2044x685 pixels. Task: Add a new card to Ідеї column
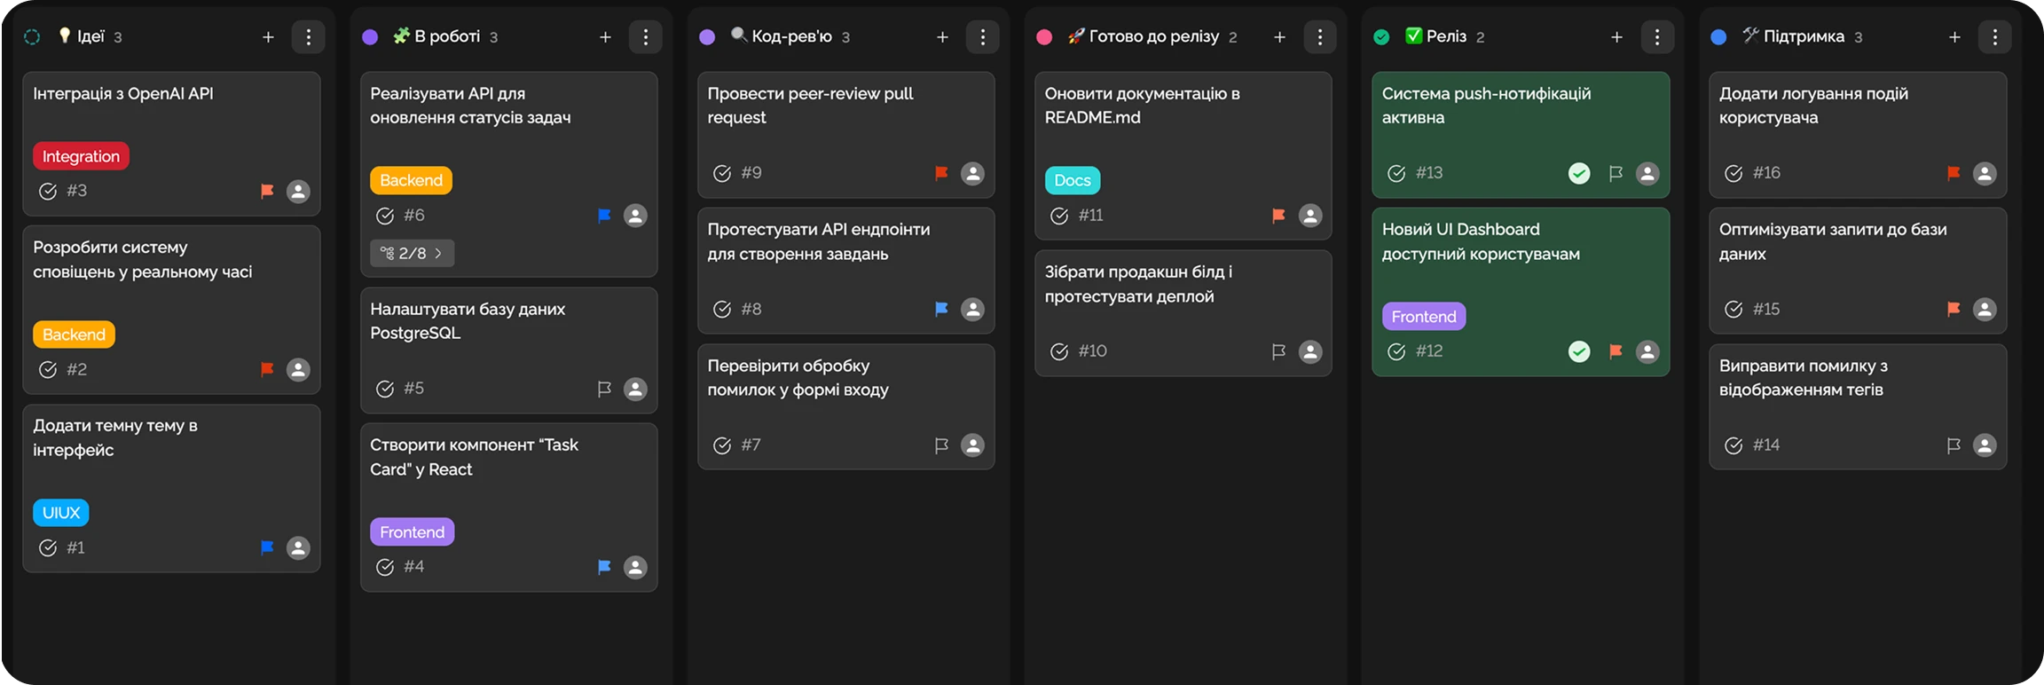point(268,37)
